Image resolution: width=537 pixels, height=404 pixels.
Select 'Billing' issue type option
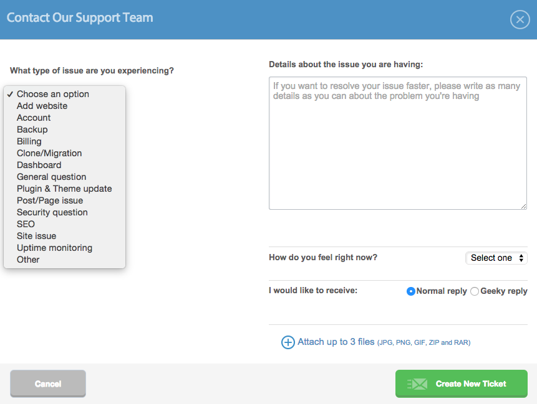(29, 141)
